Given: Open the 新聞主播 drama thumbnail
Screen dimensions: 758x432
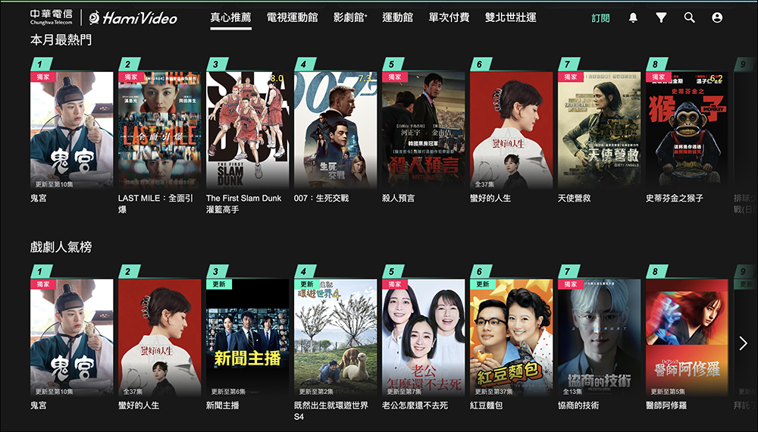Looking at the screenshot, I should click(x=248, y=337).
